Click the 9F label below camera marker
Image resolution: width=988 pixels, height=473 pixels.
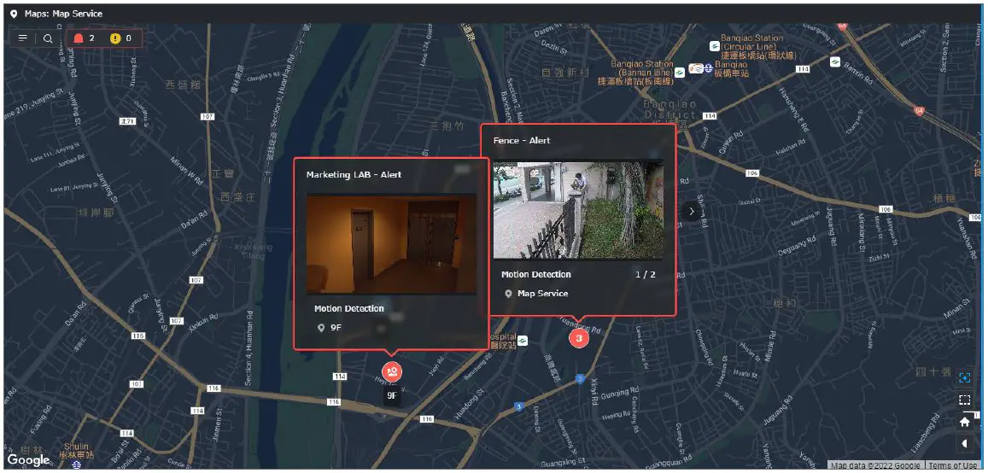click(x=392, y=395)
